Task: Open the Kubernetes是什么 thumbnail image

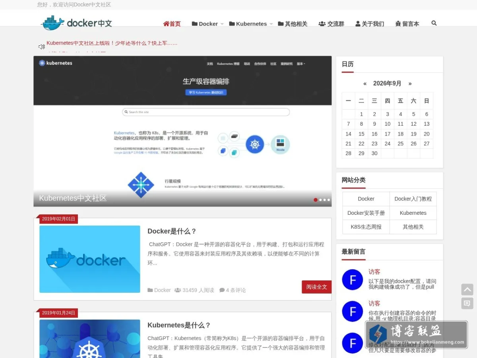Action: tap(90, 339)
